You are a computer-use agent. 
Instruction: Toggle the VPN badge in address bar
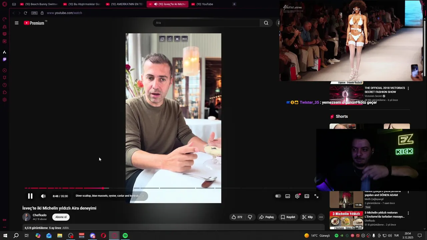coord(34,13)
